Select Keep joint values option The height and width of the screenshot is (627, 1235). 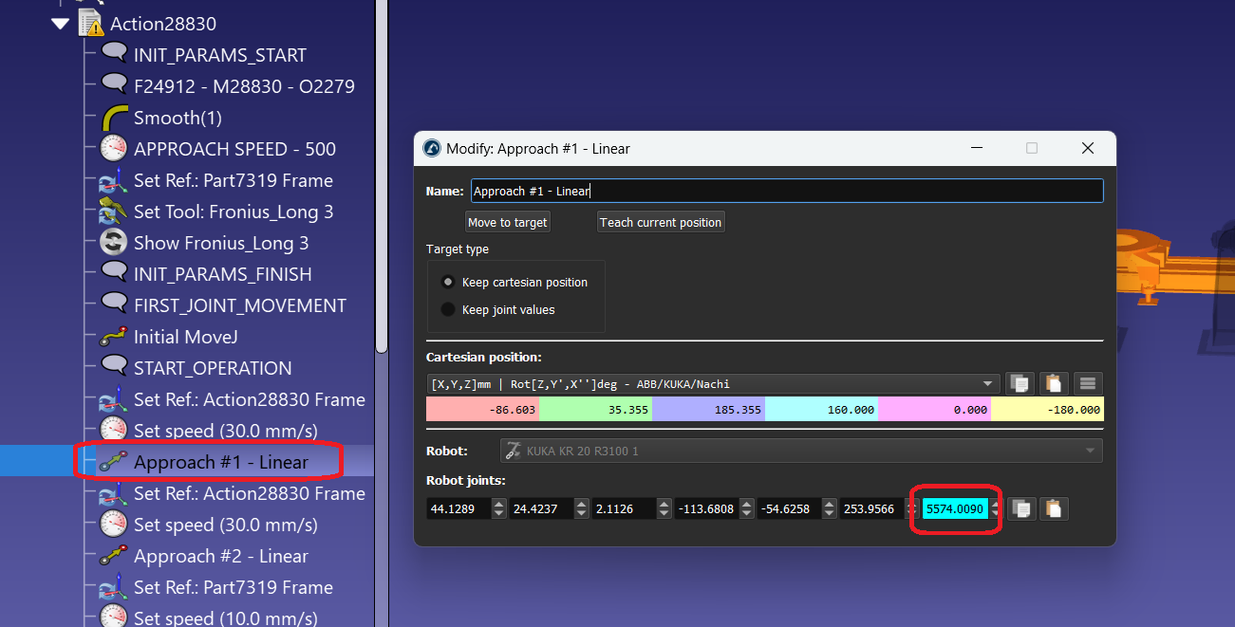pyautogui.click(x=448, y=309)
